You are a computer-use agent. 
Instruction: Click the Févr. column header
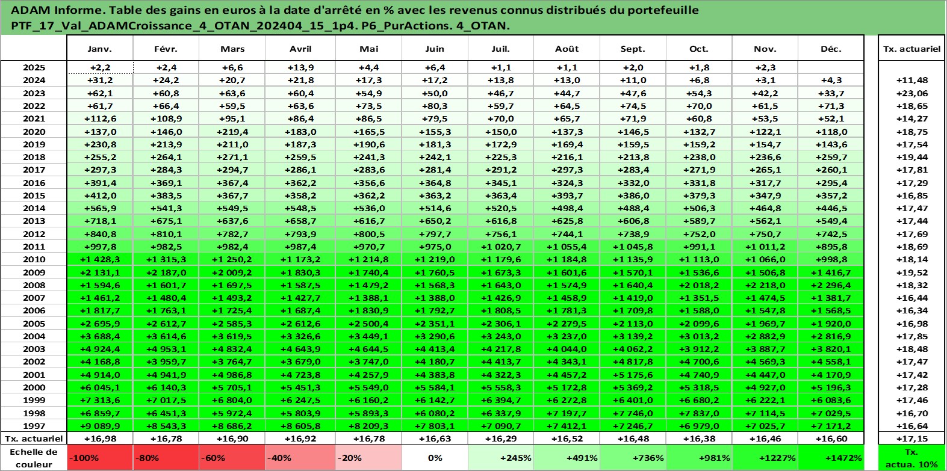pyautogui.click(x=166, y=49)
